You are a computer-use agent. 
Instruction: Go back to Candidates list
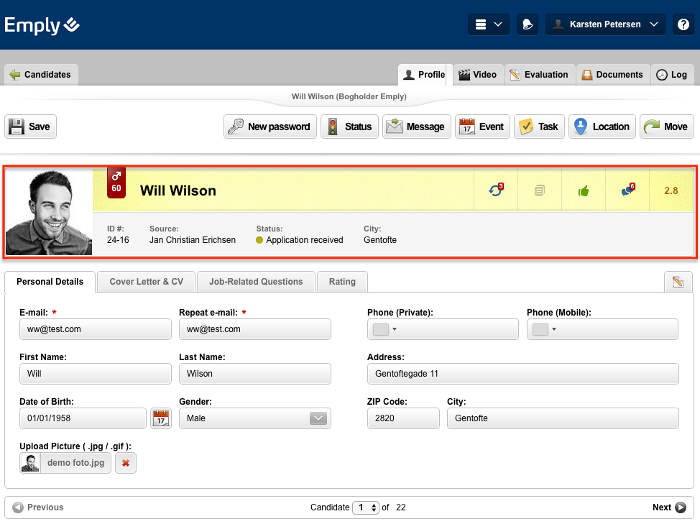tap(41, 75)
